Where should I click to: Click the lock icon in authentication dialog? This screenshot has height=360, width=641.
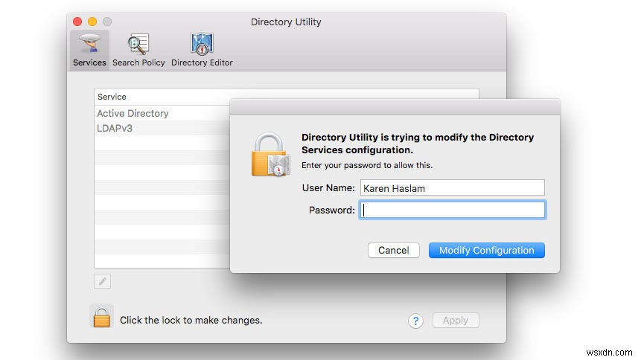pyautogui.click(x=270, y=155)
